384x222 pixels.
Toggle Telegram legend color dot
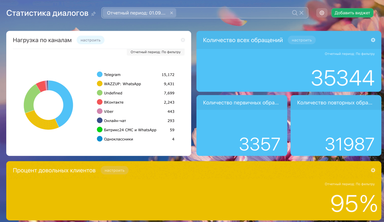(100, 75)
